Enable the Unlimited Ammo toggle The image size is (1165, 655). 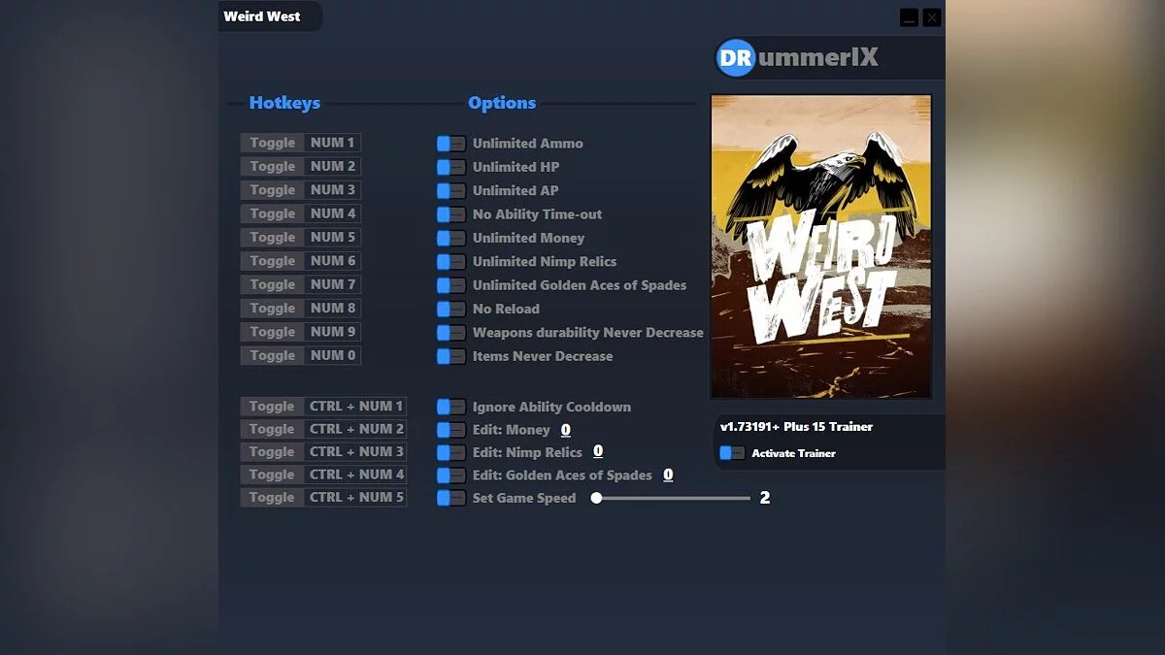[450, 144]
